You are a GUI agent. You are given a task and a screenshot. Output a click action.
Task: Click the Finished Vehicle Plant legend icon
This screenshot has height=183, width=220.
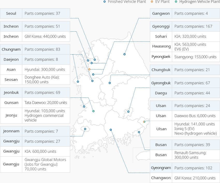tap(104, 2)
